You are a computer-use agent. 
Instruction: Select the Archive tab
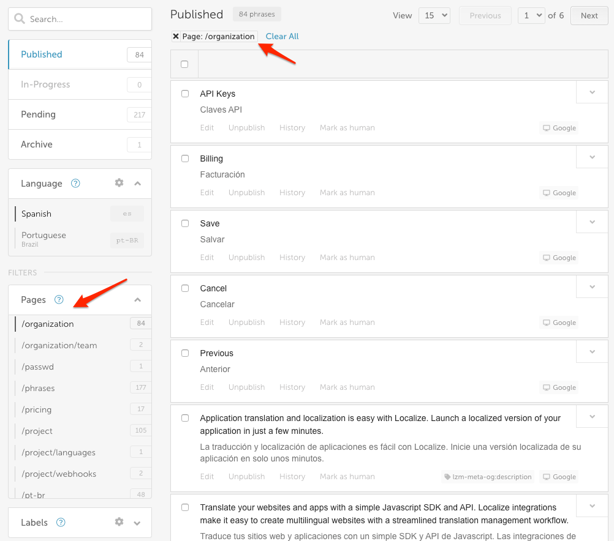coord(80,144)
